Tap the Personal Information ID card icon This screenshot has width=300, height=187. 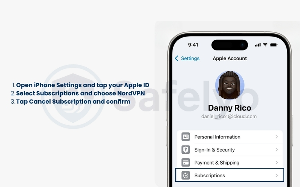[x=186, y=137]
